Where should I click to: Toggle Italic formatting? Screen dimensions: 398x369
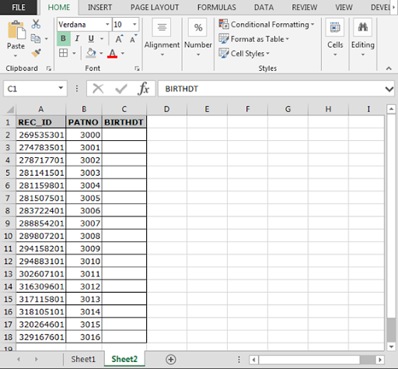click(77, 38)
